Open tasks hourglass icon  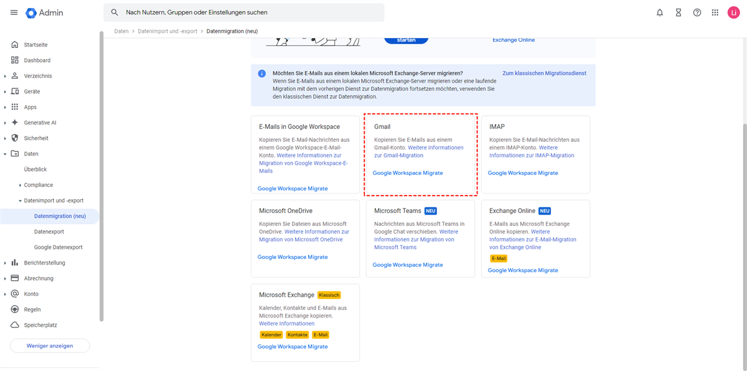(679, 12)
